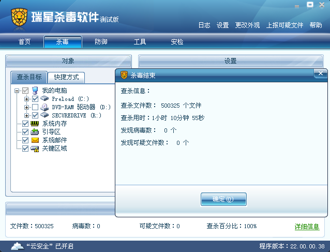Uncheck the 系统邮件 checkbox
330x252 pixels.
point(25,140)
